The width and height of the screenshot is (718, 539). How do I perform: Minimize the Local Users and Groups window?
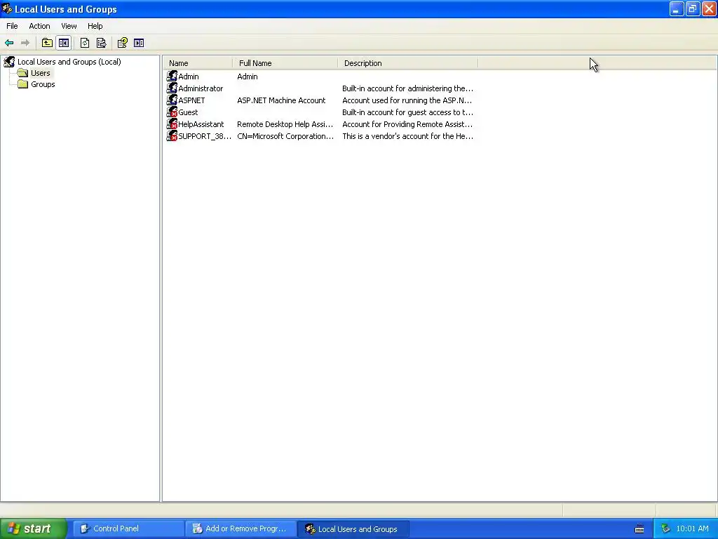677,8
